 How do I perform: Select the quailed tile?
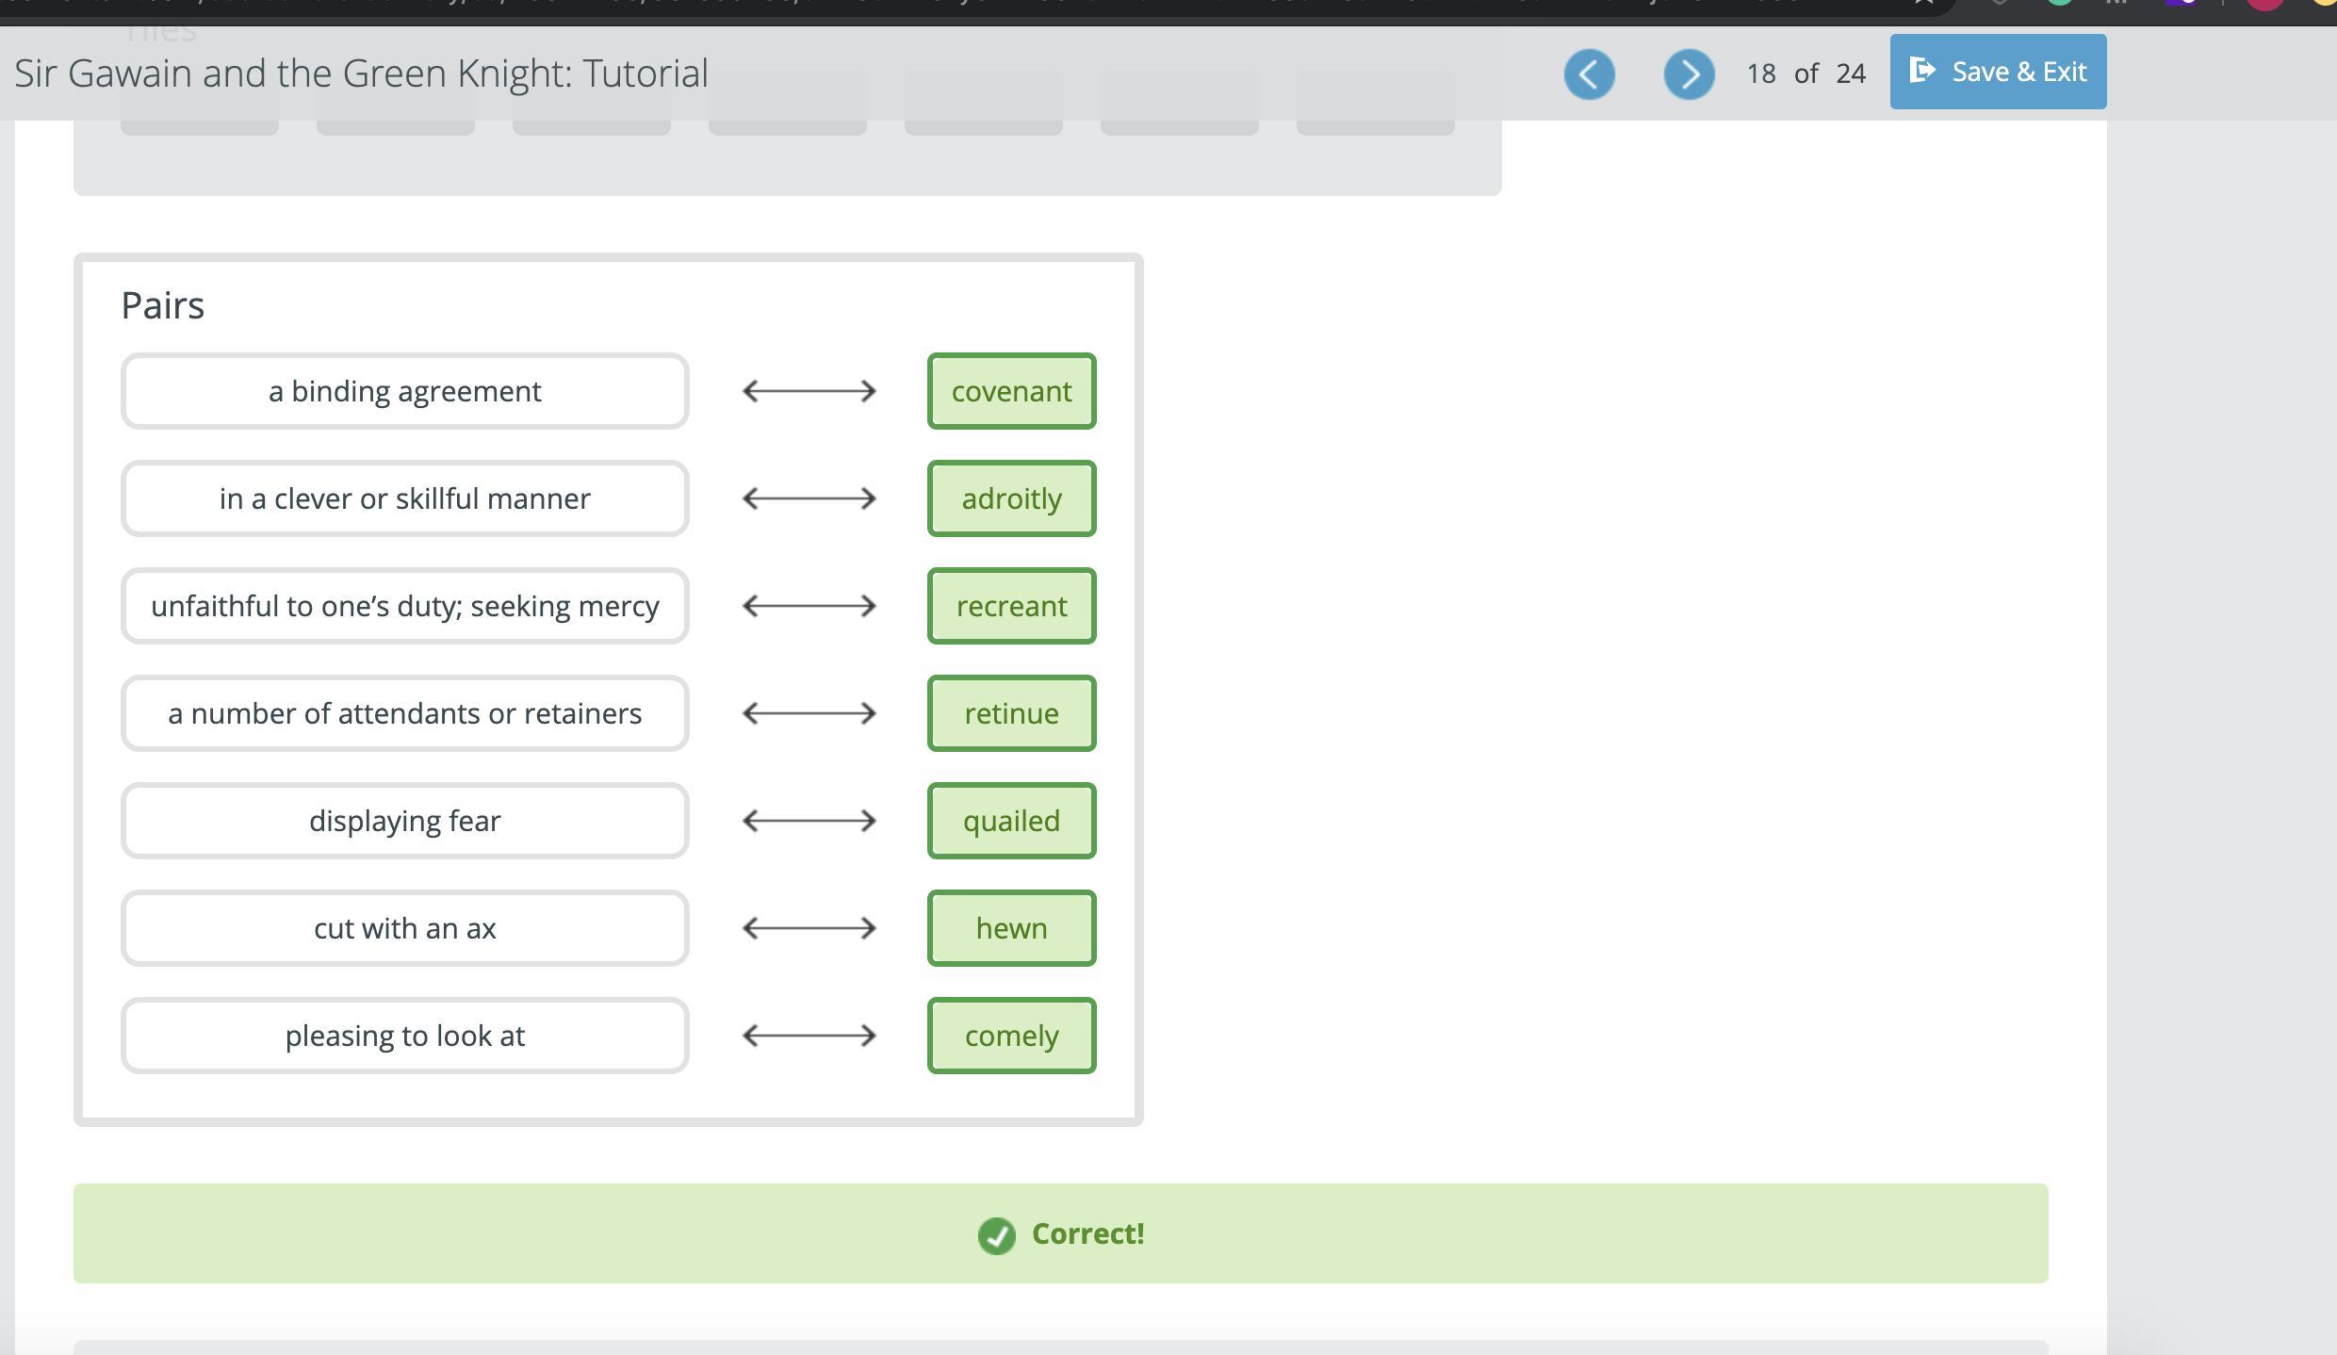[x=1011, y=821]
